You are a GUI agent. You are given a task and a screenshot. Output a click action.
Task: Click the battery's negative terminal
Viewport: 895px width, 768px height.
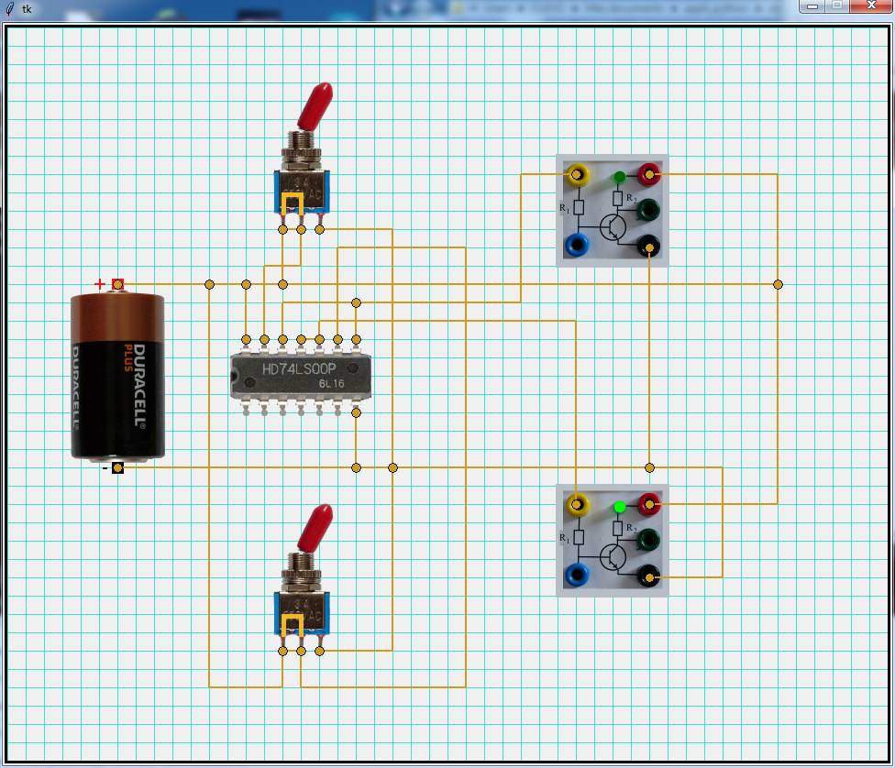(117, 467)
